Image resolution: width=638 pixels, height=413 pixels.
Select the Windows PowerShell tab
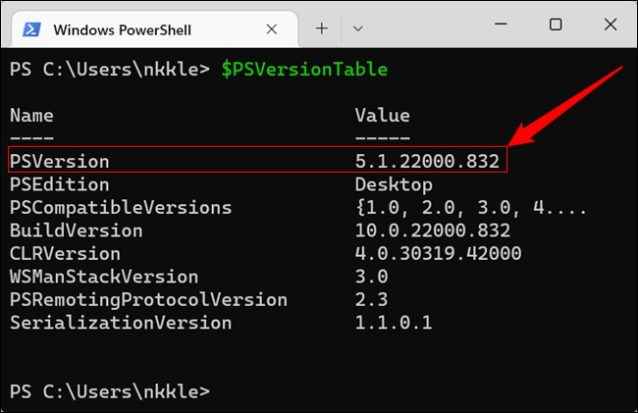click(155, 29)
